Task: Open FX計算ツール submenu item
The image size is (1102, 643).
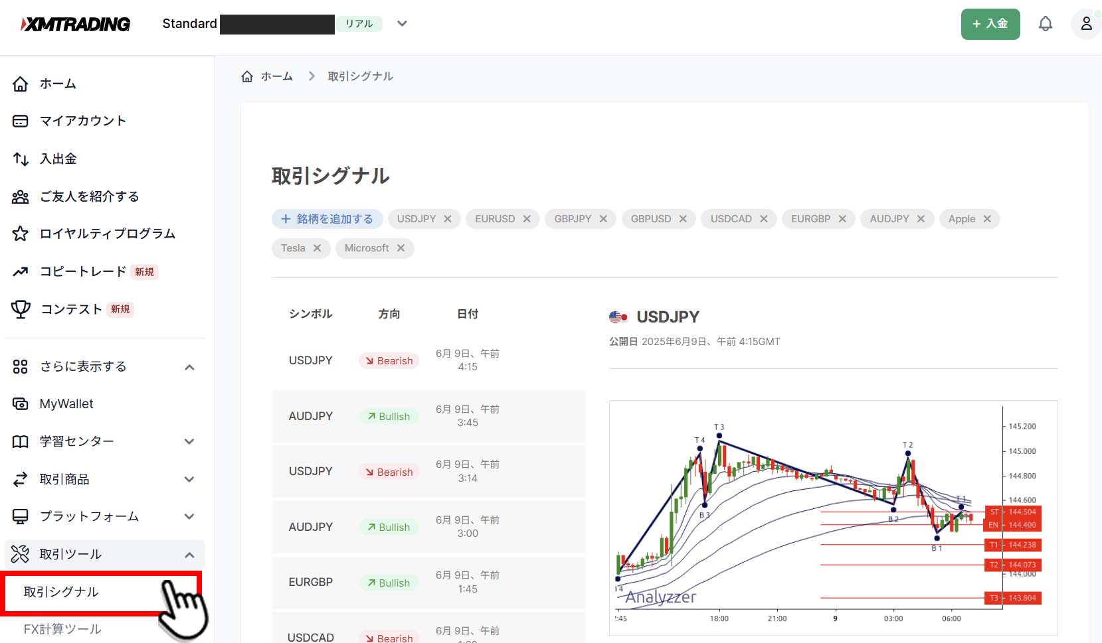Action: click(x=62, y=629)
